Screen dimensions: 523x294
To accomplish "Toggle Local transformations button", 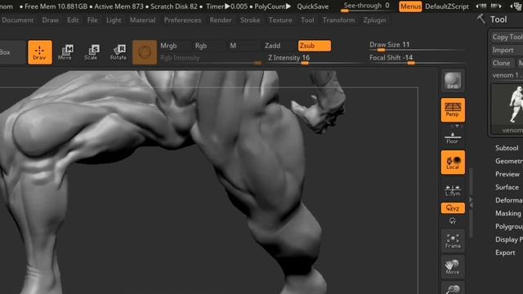I will (x=453, y=163).
